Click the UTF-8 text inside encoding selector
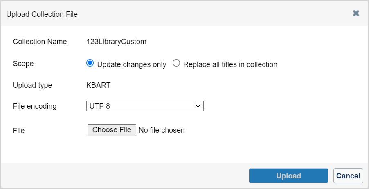The height and width of the screenshot is (189, 369). click(x=100, y=106)
